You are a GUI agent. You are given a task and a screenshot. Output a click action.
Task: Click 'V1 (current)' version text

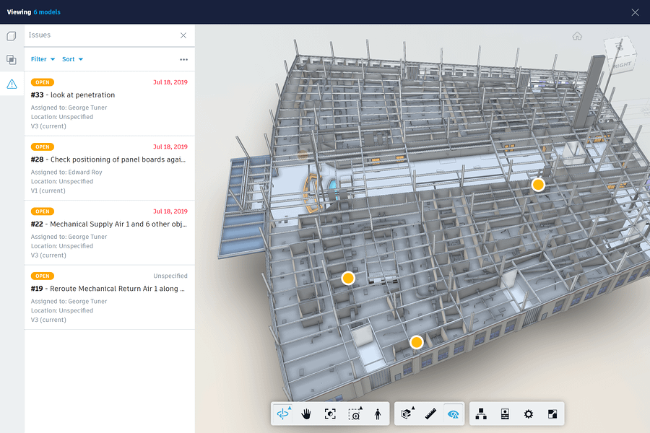tap(48, 191)
